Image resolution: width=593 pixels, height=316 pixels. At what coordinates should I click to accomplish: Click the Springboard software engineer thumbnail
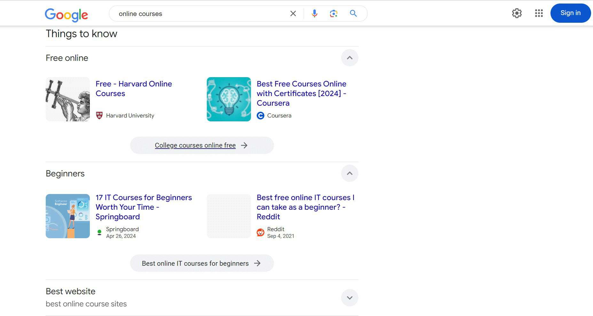[x=68, y=216]
